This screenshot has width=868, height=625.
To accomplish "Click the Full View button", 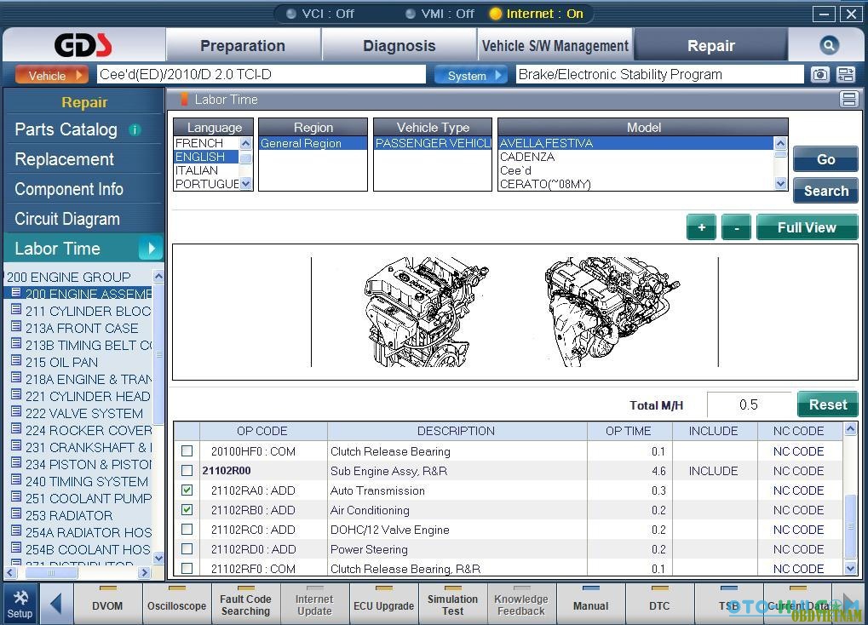I will (807, 227).
